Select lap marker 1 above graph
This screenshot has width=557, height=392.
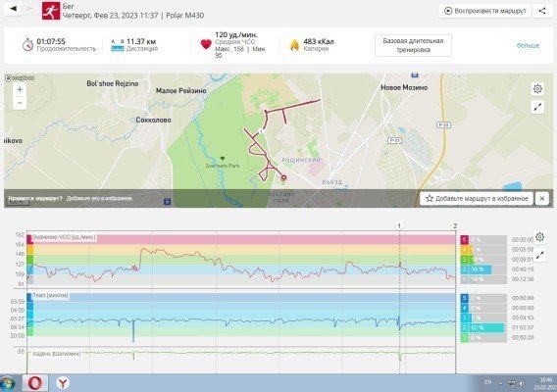coord(399,226)
